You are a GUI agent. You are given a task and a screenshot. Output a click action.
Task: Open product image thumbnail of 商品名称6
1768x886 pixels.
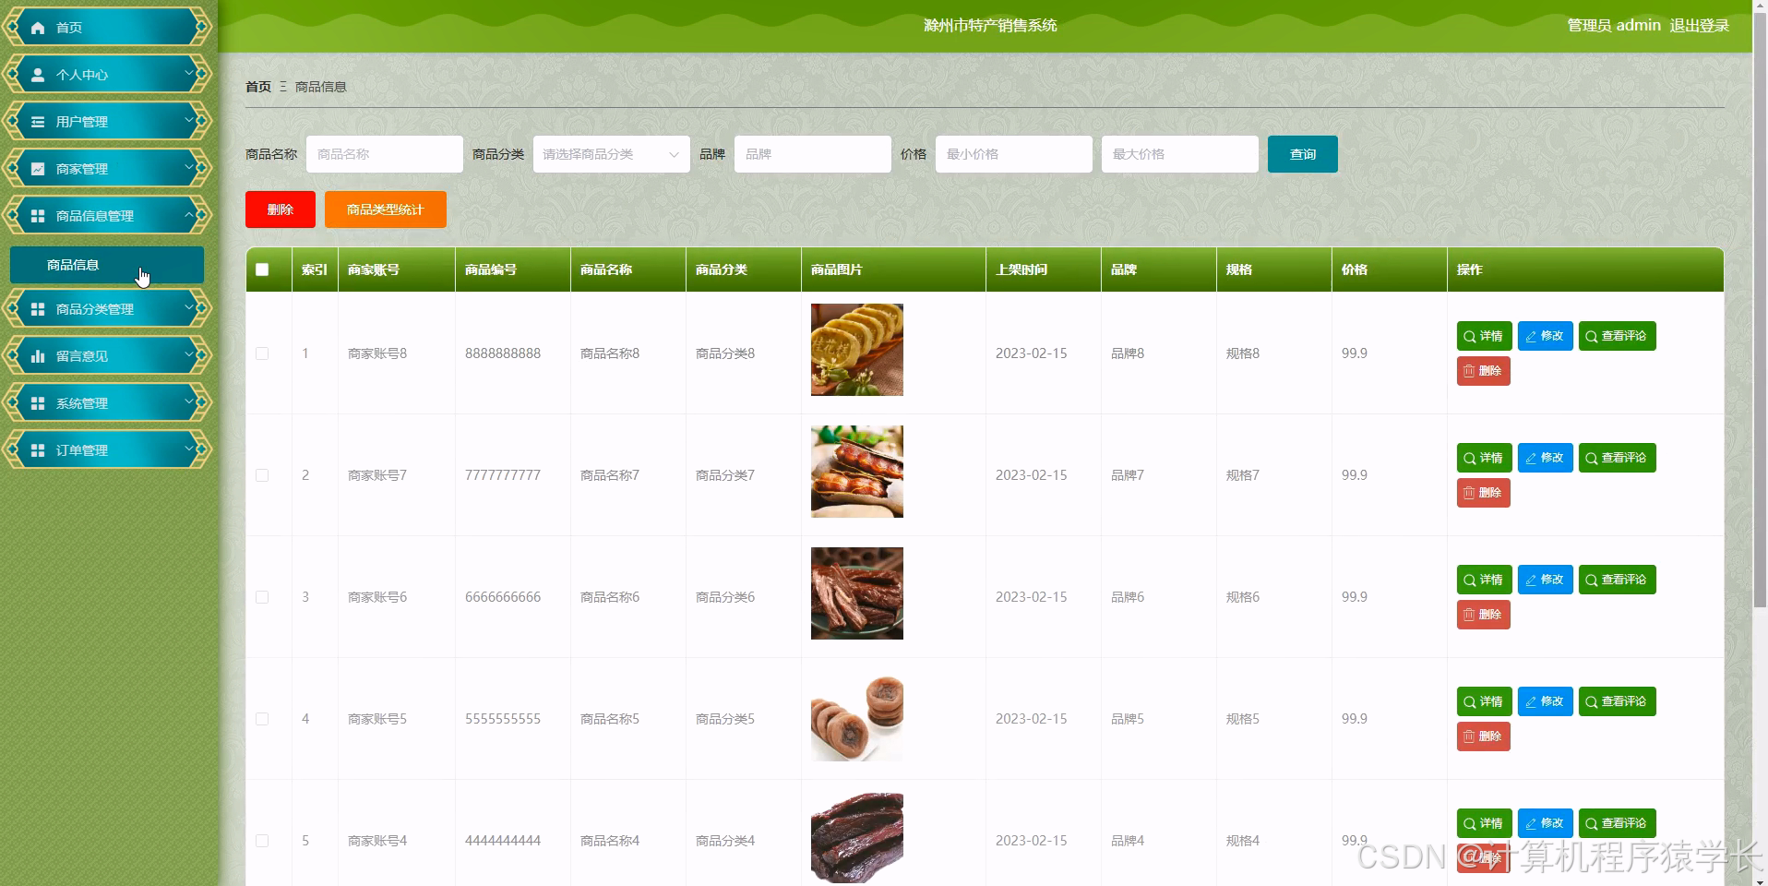[x=857, y=593]
